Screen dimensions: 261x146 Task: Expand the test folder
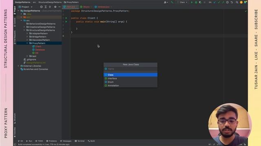(27, 56)
